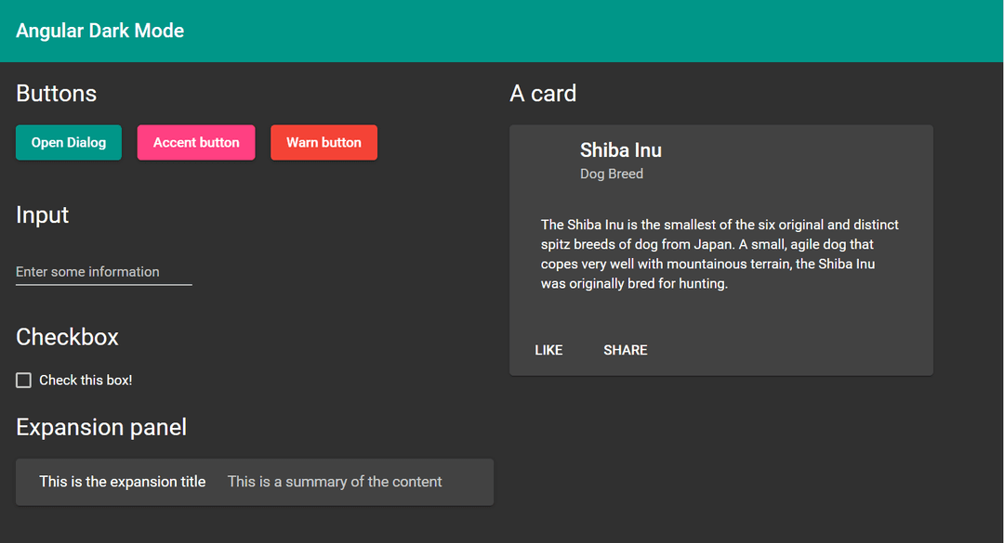Click the Warn button
Viewport: 1004px width, 543px height.
click(324, 142)
